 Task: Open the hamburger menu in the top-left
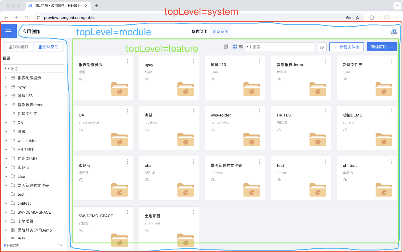(x=8, y=31)
